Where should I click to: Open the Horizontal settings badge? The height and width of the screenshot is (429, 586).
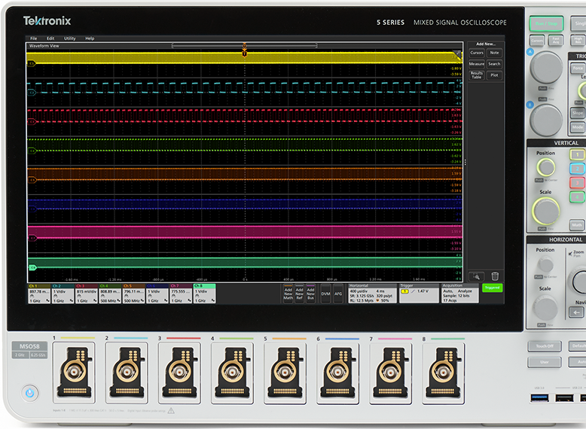[372, 294]
